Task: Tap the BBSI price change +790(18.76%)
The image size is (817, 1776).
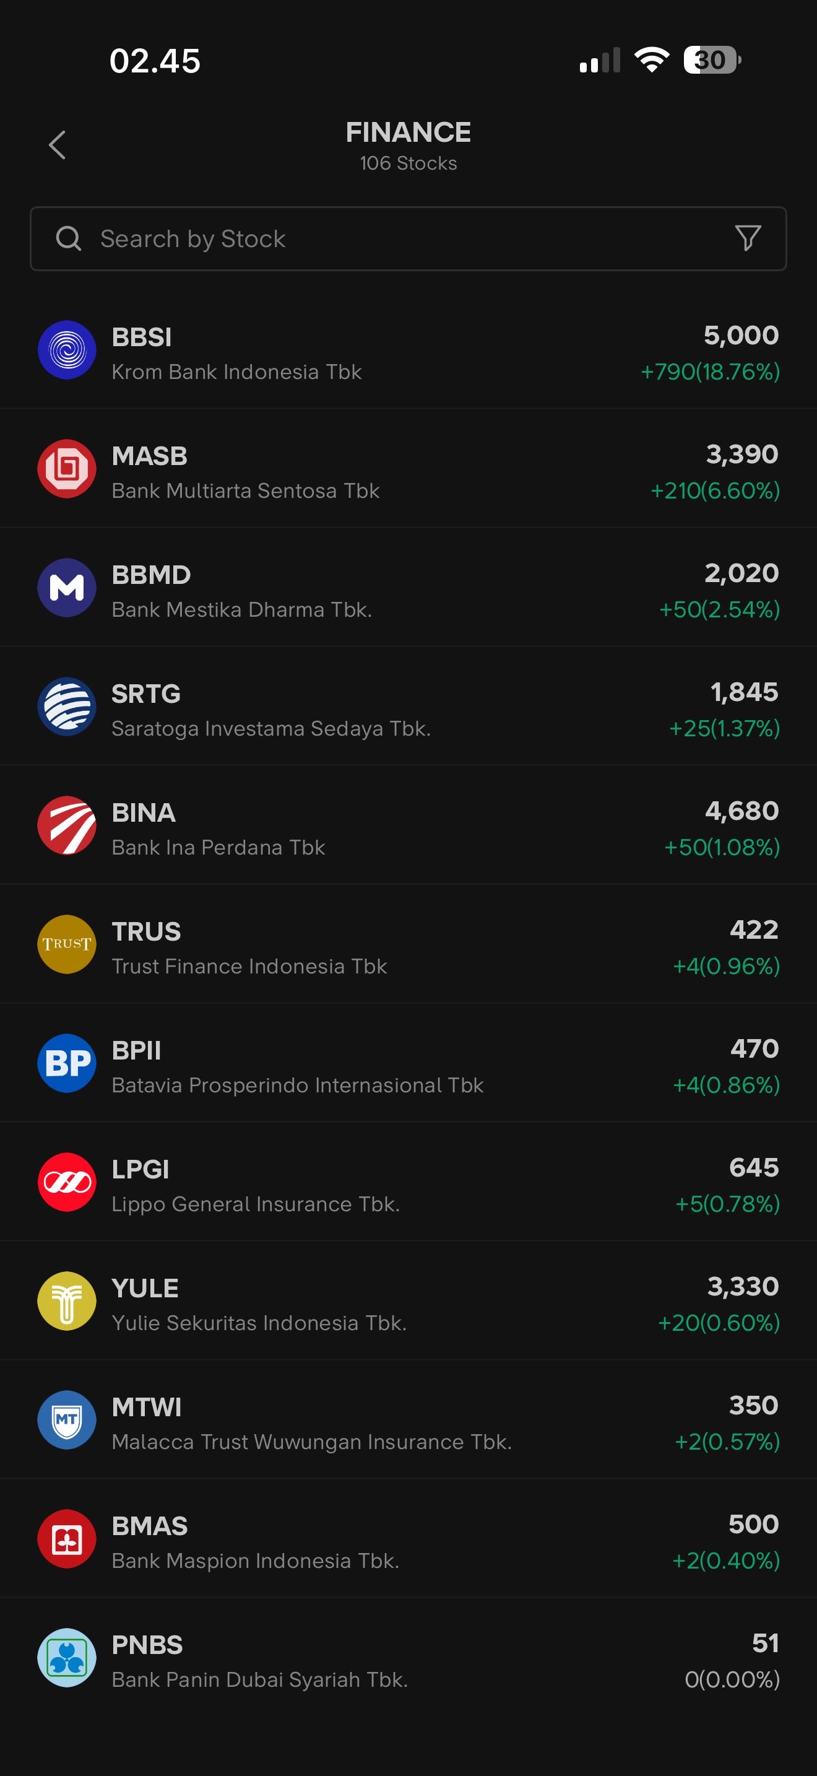Action: pos(709,372)
